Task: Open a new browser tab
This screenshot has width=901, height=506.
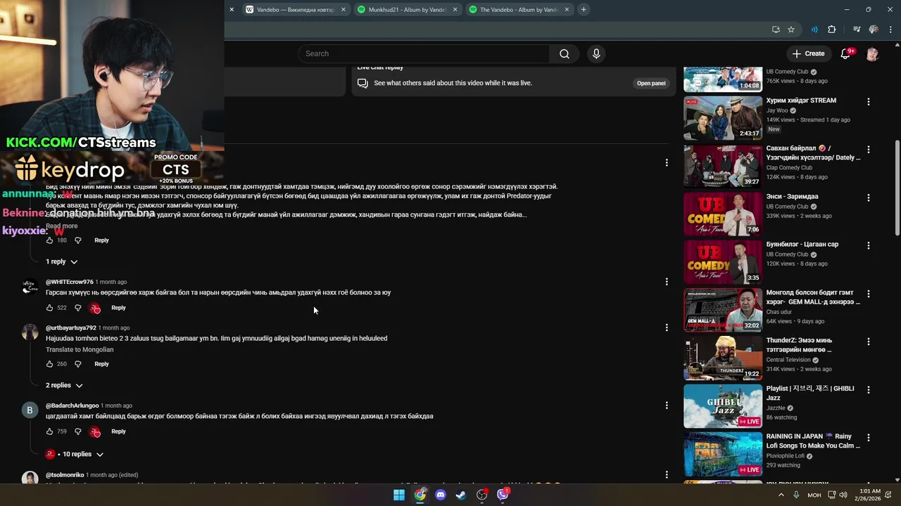Action: (x=584, y=10)
